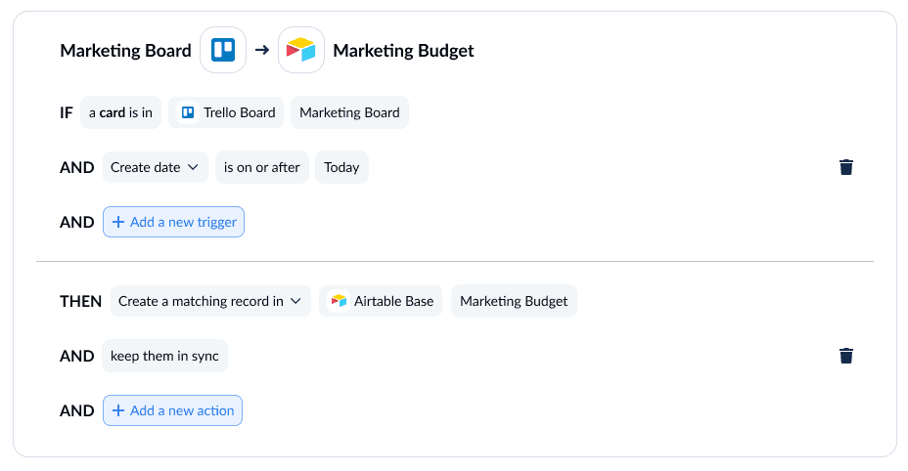Click the Trello icon in the header
Viewport: 908px width, 471px height.
tap(223, 50)
